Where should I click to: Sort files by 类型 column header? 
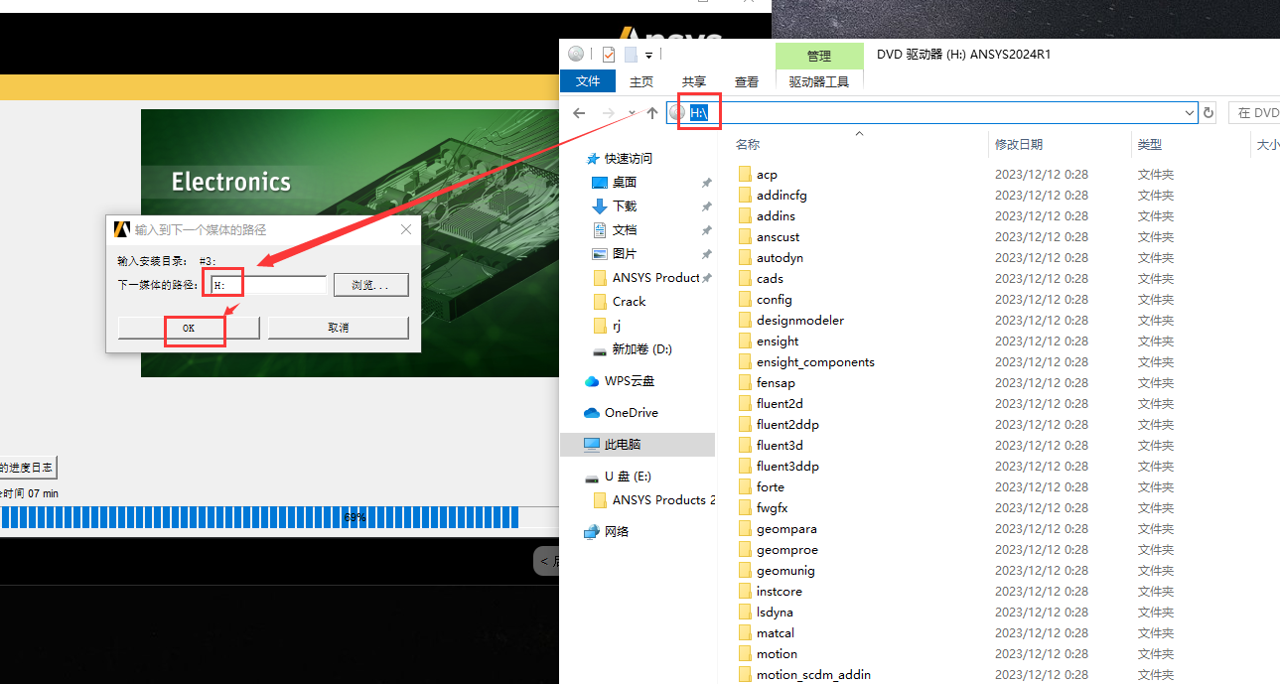[1150, 144]
